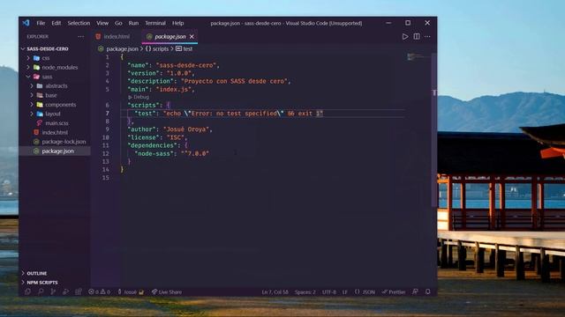Viewport: 565px width, 317px height.
Task: Expand the css folder
Action: click(46, 58)
